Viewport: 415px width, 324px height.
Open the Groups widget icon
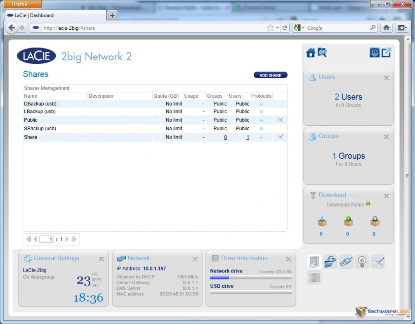(x=313, y=136)
